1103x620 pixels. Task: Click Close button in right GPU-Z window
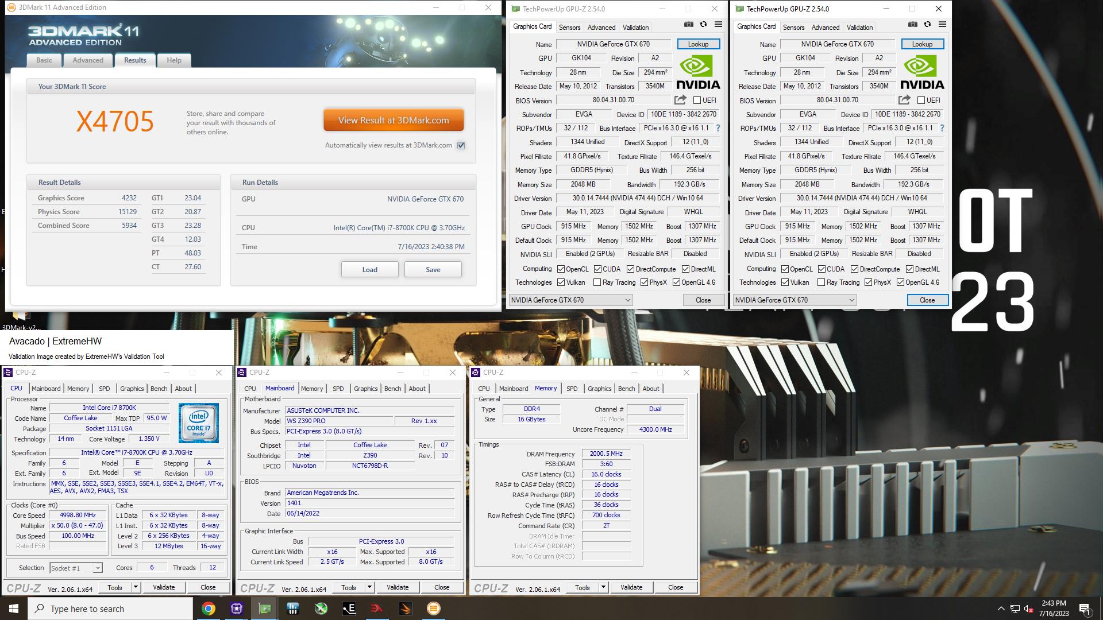pyautogui.click(x=927, y=300)
